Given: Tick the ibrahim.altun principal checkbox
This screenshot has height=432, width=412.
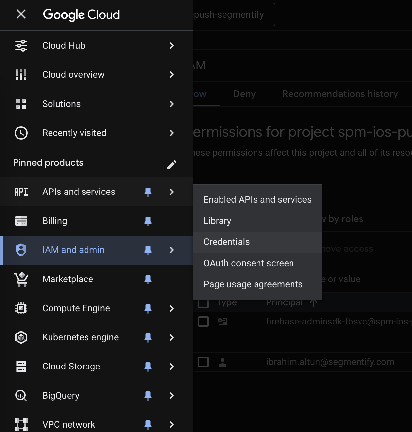Looking at the screenshot, I should (x=203, y=362).
